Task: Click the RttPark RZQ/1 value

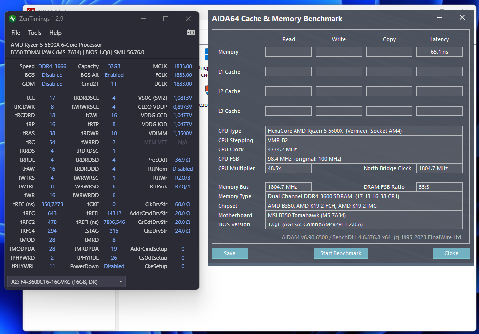Action: (x=183, y=186)
